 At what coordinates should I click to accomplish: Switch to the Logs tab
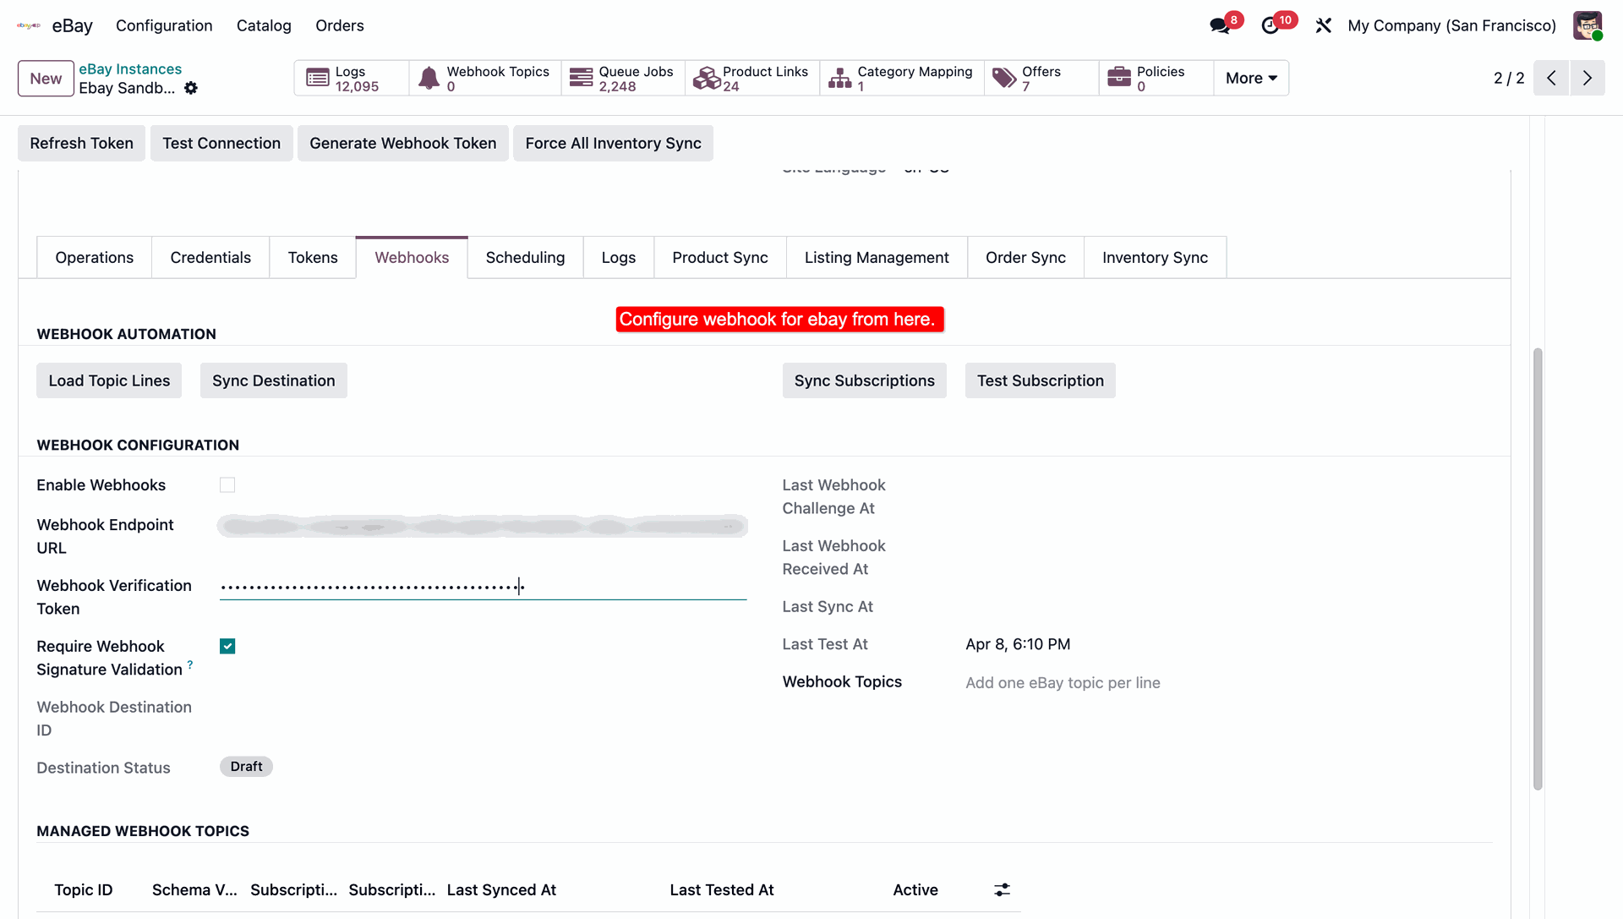pyautogui.click(x=619, y=257)
